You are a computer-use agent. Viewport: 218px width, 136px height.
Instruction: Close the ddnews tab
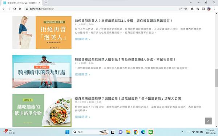pos(40,3)
